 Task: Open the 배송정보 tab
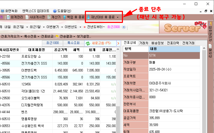pos(157,43)
